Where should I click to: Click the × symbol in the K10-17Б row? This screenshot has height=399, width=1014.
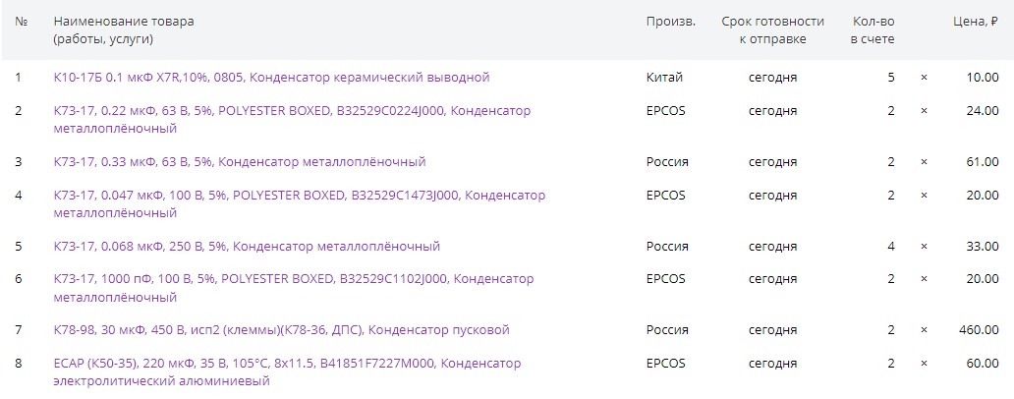click(924, 77)
